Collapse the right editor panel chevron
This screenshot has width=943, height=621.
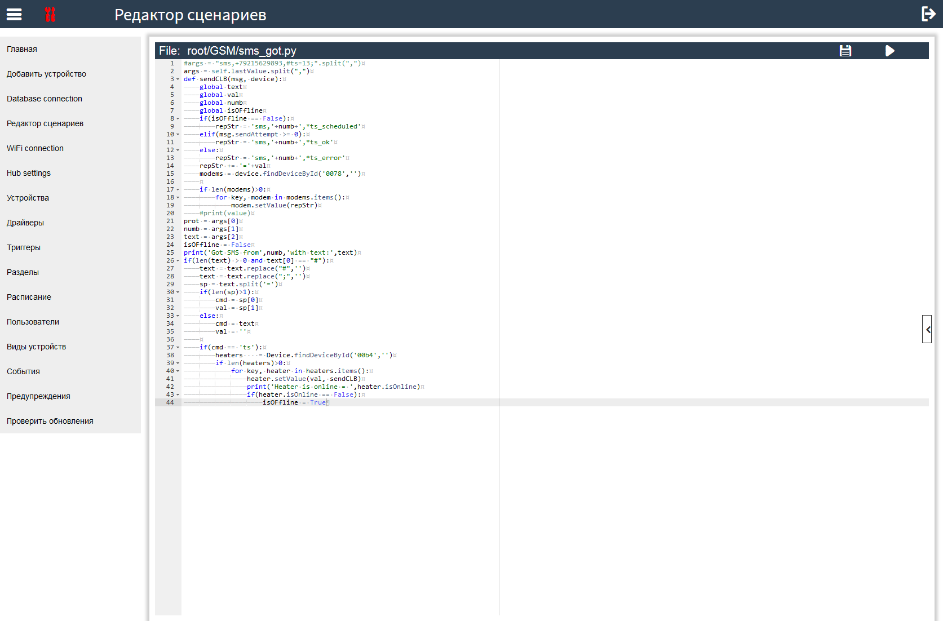(x=927, y=330)
